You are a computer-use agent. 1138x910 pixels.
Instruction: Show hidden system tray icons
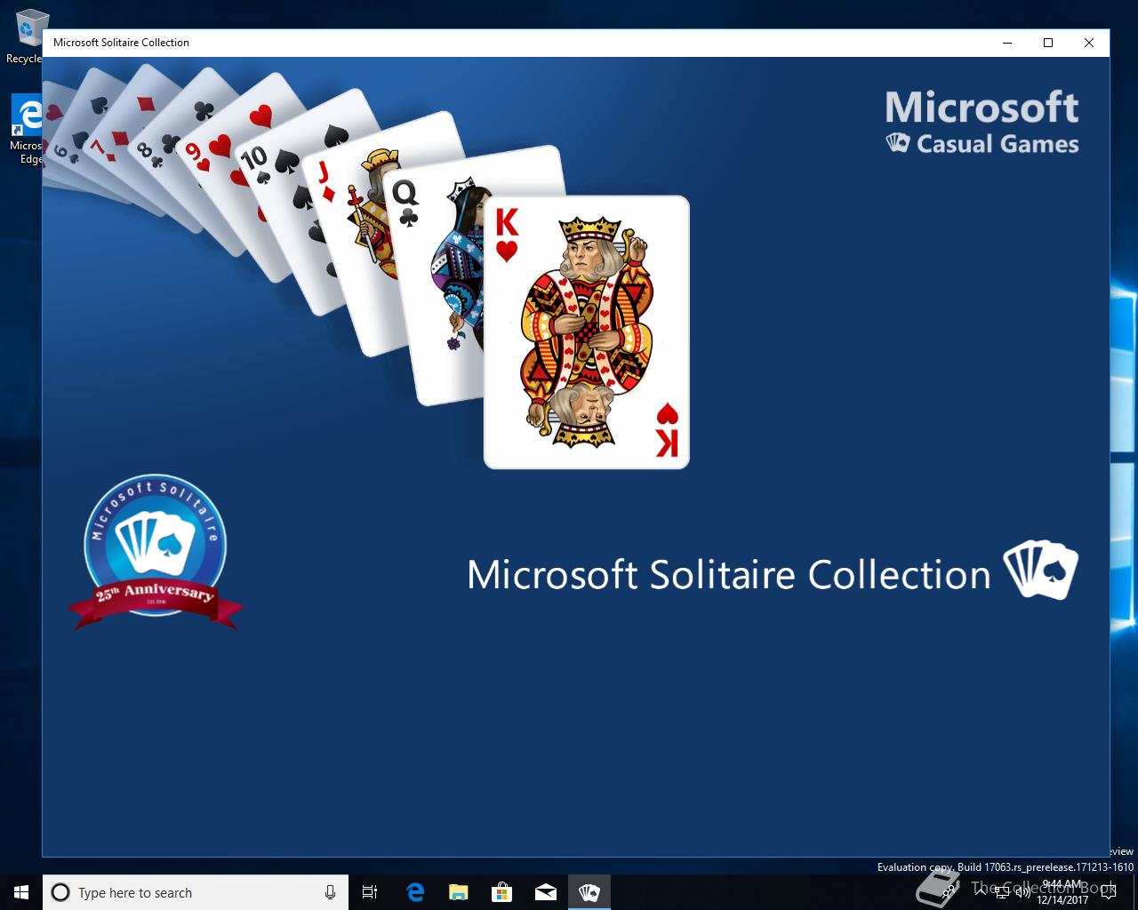(981, 892)
